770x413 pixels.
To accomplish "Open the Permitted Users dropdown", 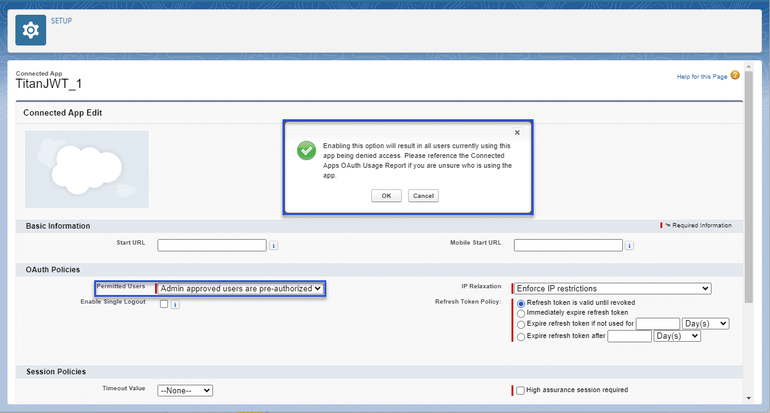I will tap(240, 288).
